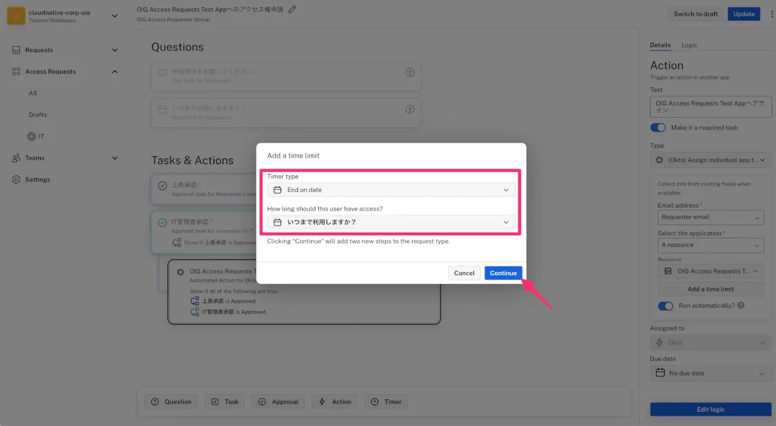Click the resource icon in Resource field
This screenshot has width=776, height=426.
[667, 272]
